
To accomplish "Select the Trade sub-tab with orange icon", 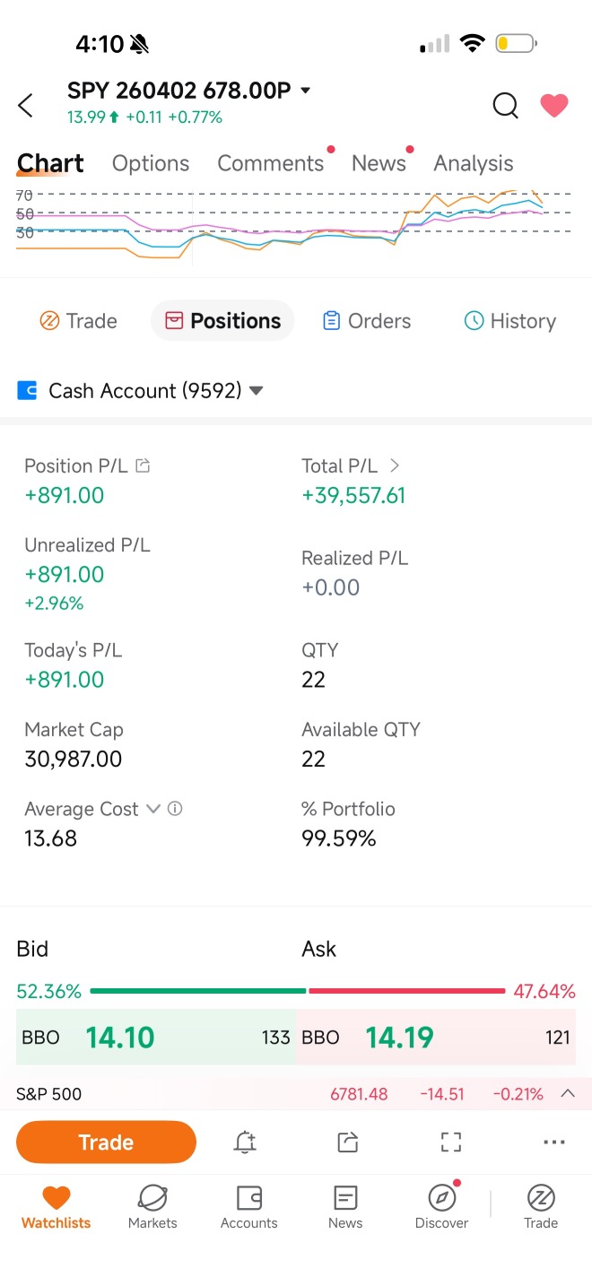I will (x=78, y=321).
